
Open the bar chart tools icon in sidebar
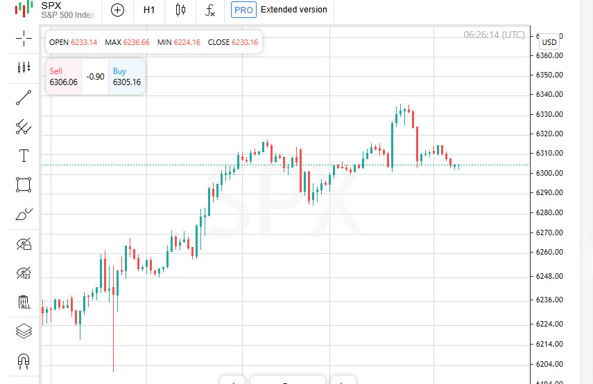tap(24, 67)
